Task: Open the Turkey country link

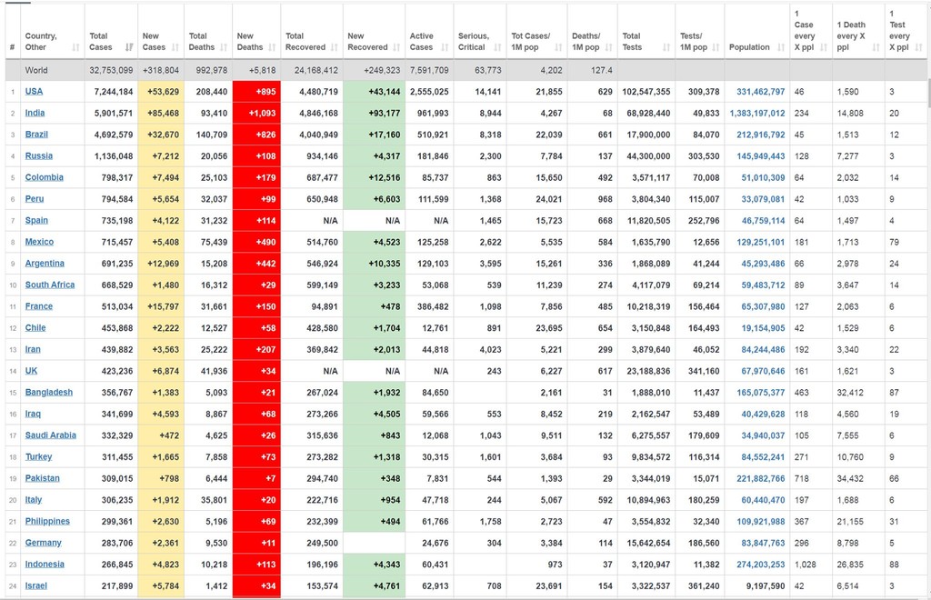Action: click(38, 456)
